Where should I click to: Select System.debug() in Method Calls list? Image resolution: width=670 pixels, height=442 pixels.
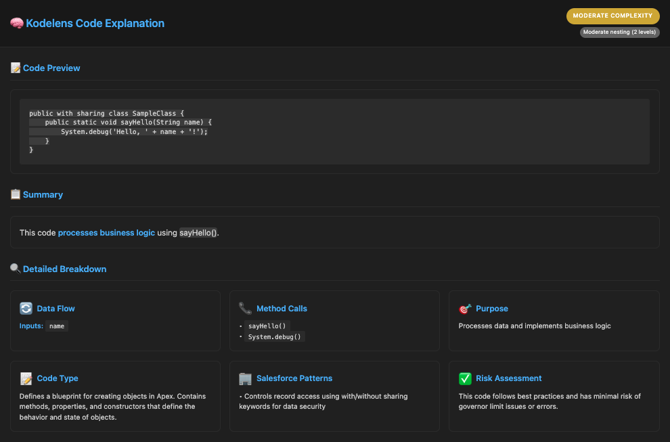click(x=275, y=336)
